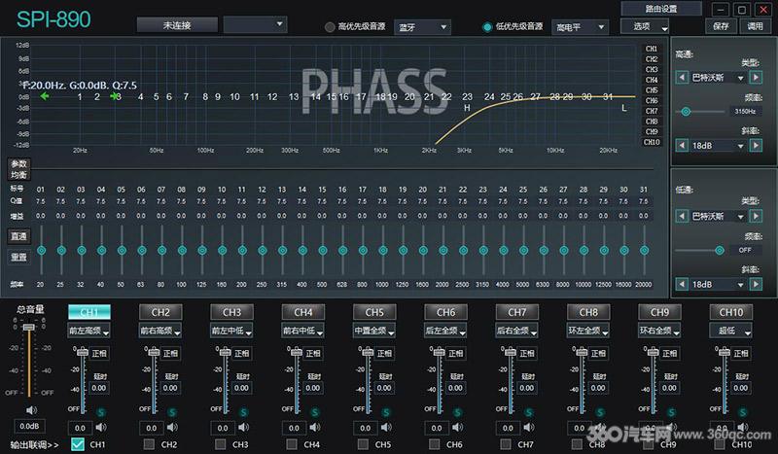The height and width of the screenshot is (454, 778).
Task: Click high-pass slope left arrow
Action: tap(682, 146)
